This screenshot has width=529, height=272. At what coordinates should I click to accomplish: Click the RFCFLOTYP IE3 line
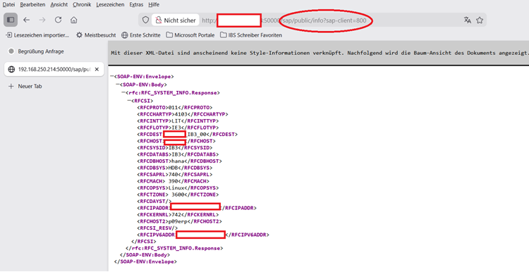pyautogui.click(x=178, y=128)
